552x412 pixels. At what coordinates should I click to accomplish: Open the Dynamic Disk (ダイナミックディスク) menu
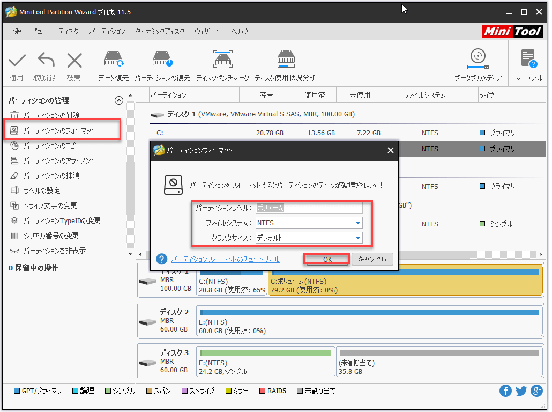[x=160, y=32]
